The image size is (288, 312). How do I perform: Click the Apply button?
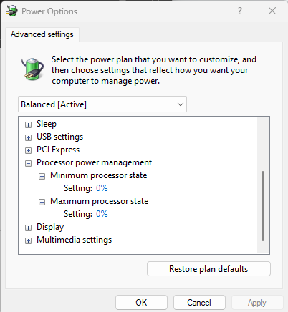(257, 303)
